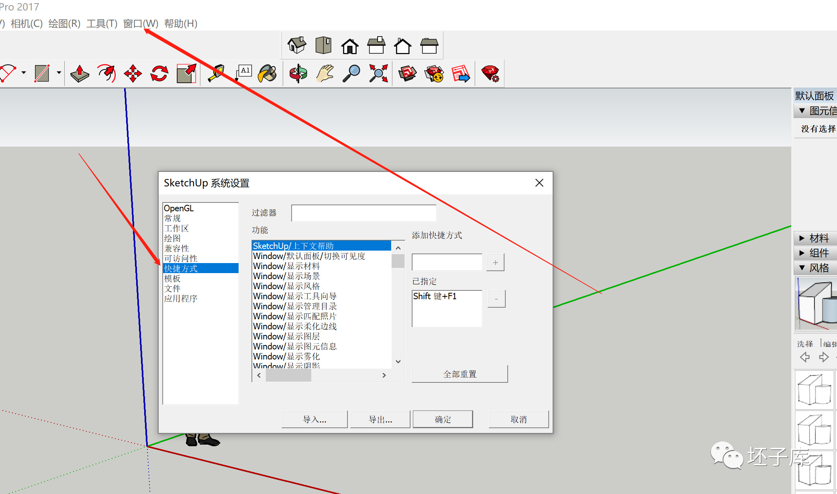Open the Extension Manager ruby icon

[490, 73]
